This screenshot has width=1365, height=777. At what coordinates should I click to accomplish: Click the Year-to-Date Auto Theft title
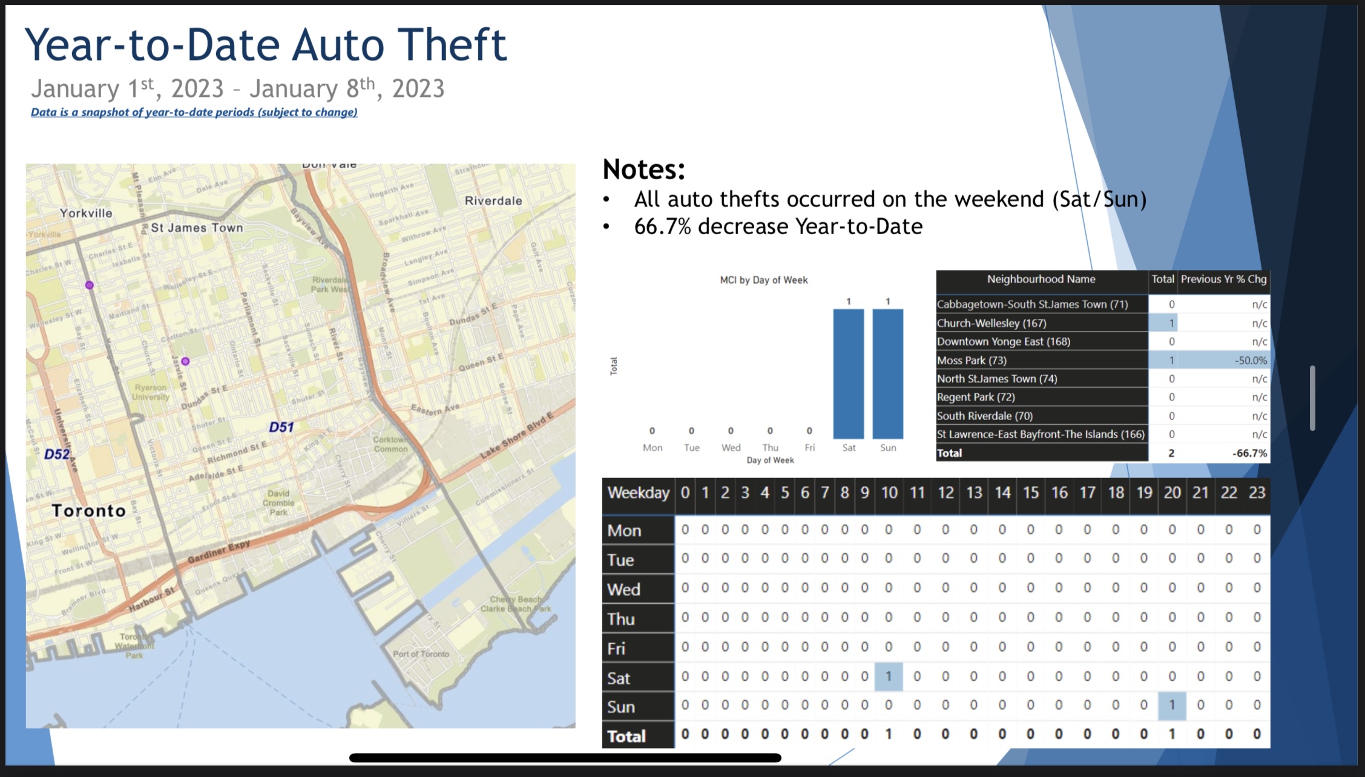click(266, 45)
